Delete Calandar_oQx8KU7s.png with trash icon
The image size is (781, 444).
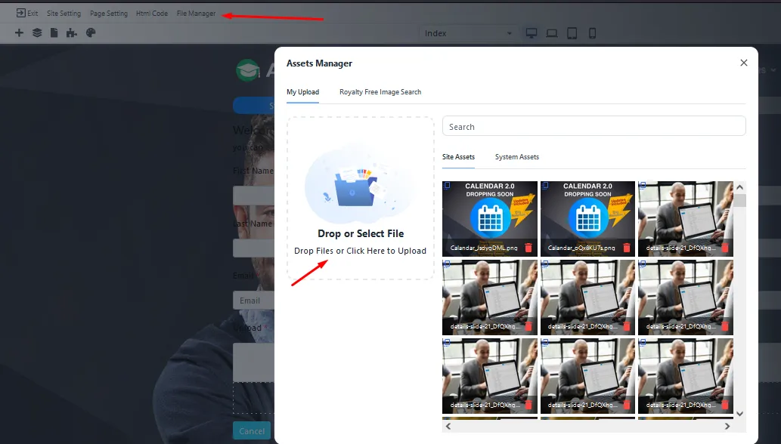627,248
